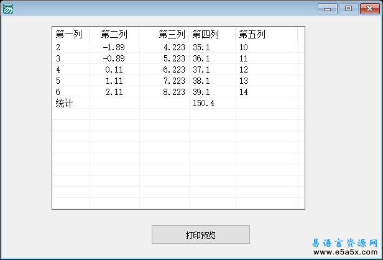This screenshot has width=383, height=260.
Task: Click the cell showing 0.11
Action: [x=114, y=69]
